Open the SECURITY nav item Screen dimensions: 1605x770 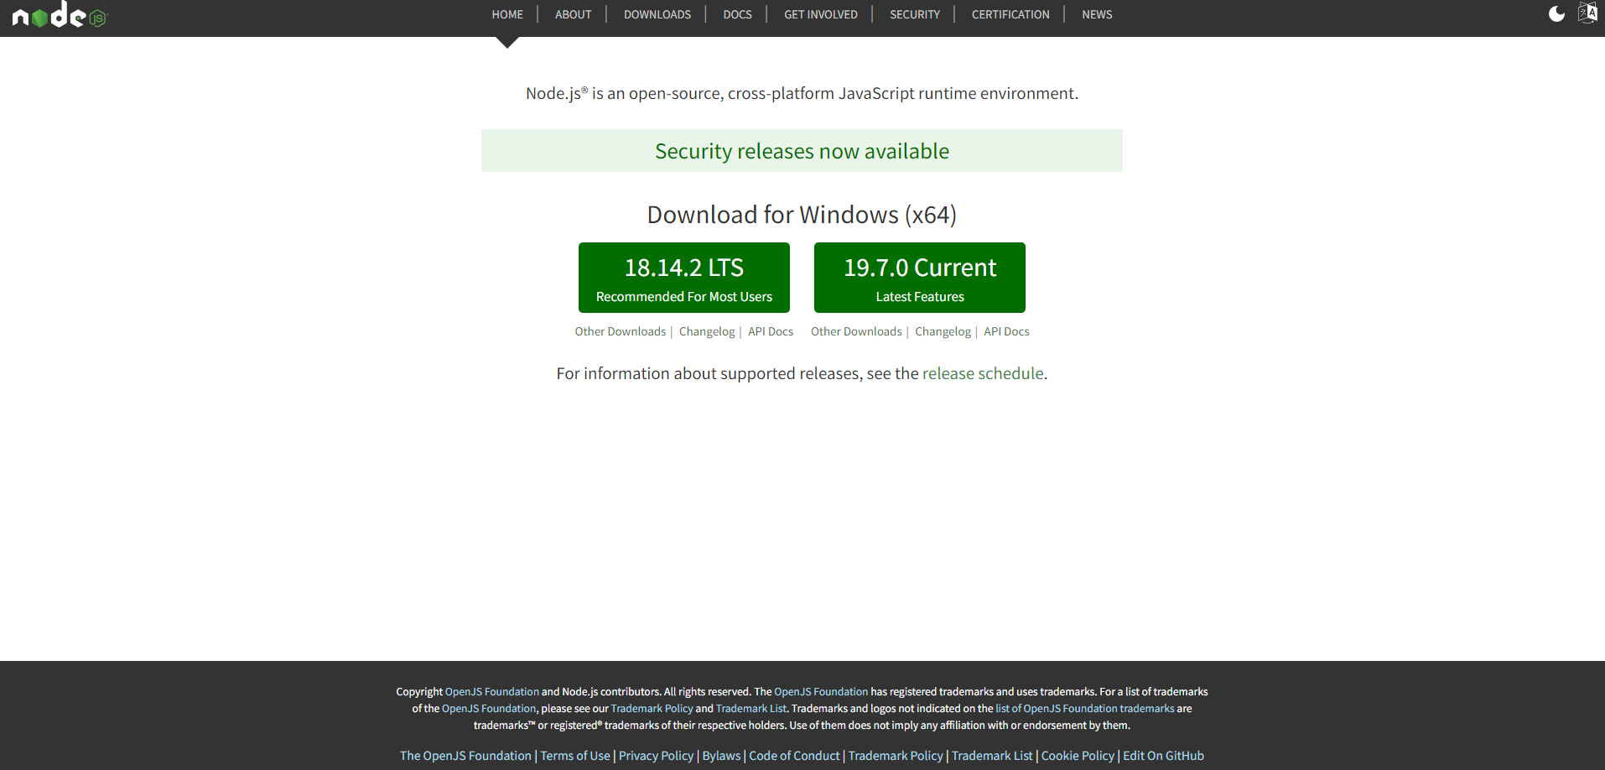coord(915,14)
